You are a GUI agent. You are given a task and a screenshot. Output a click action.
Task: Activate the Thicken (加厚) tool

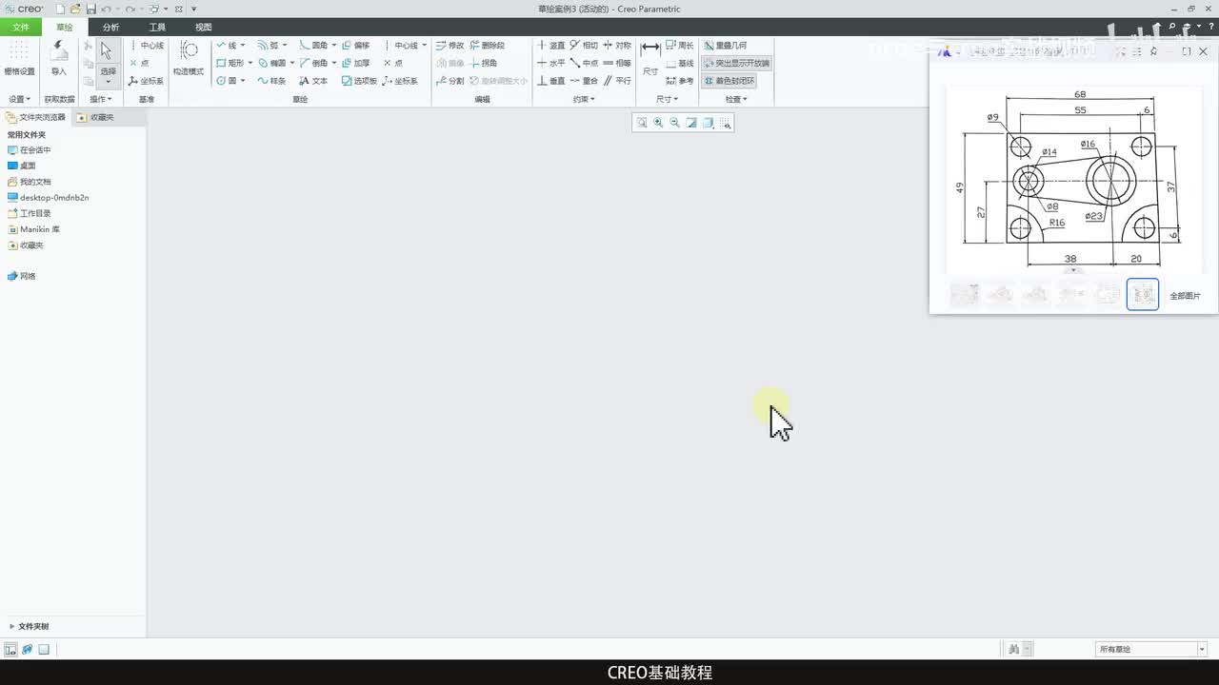[x=355, y=63]
